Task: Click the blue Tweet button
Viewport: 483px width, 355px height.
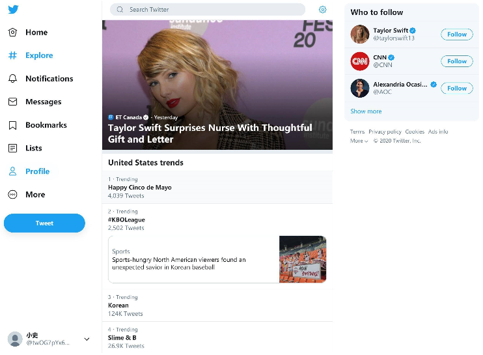Action: coord(44,223)
